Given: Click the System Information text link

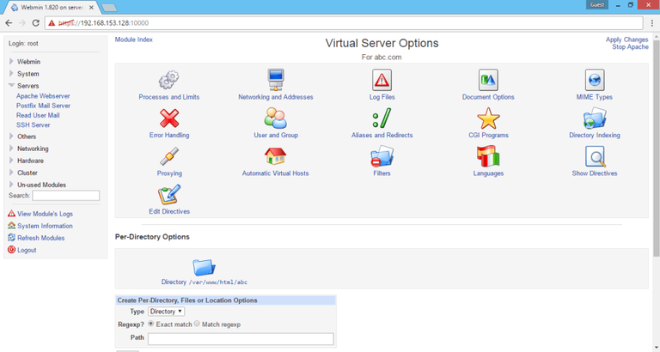Looking at the screenshot, I should (45, 226).
